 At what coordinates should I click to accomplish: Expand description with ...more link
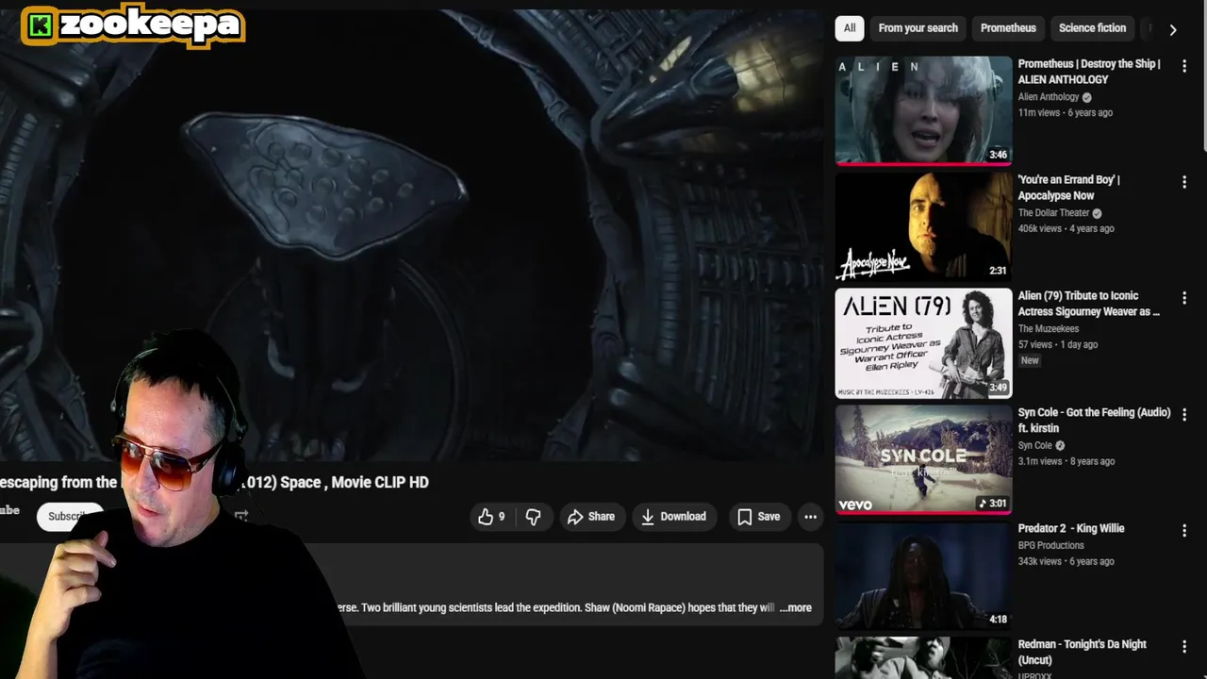pyautogui.click(x=796, y=607)
